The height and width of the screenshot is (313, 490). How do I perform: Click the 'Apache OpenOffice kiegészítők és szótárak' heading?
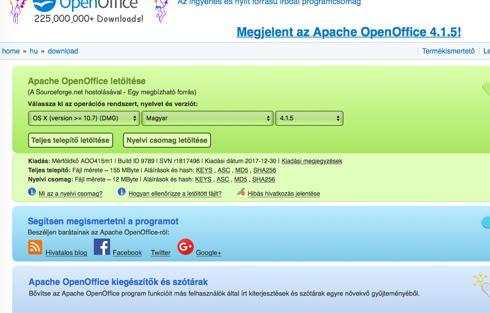pos(118,282)
